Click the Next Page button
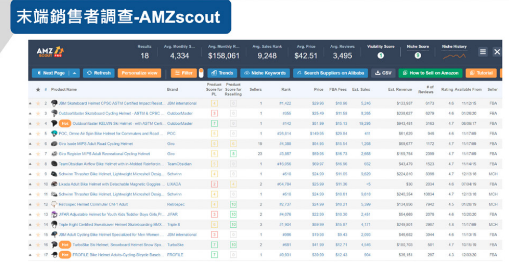The image size is (509, 265). click(51, 73)
